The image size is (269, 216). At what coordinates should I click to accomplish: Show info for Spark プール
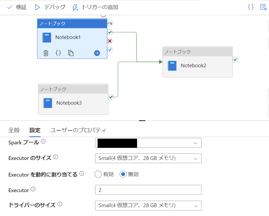point(43,141)
